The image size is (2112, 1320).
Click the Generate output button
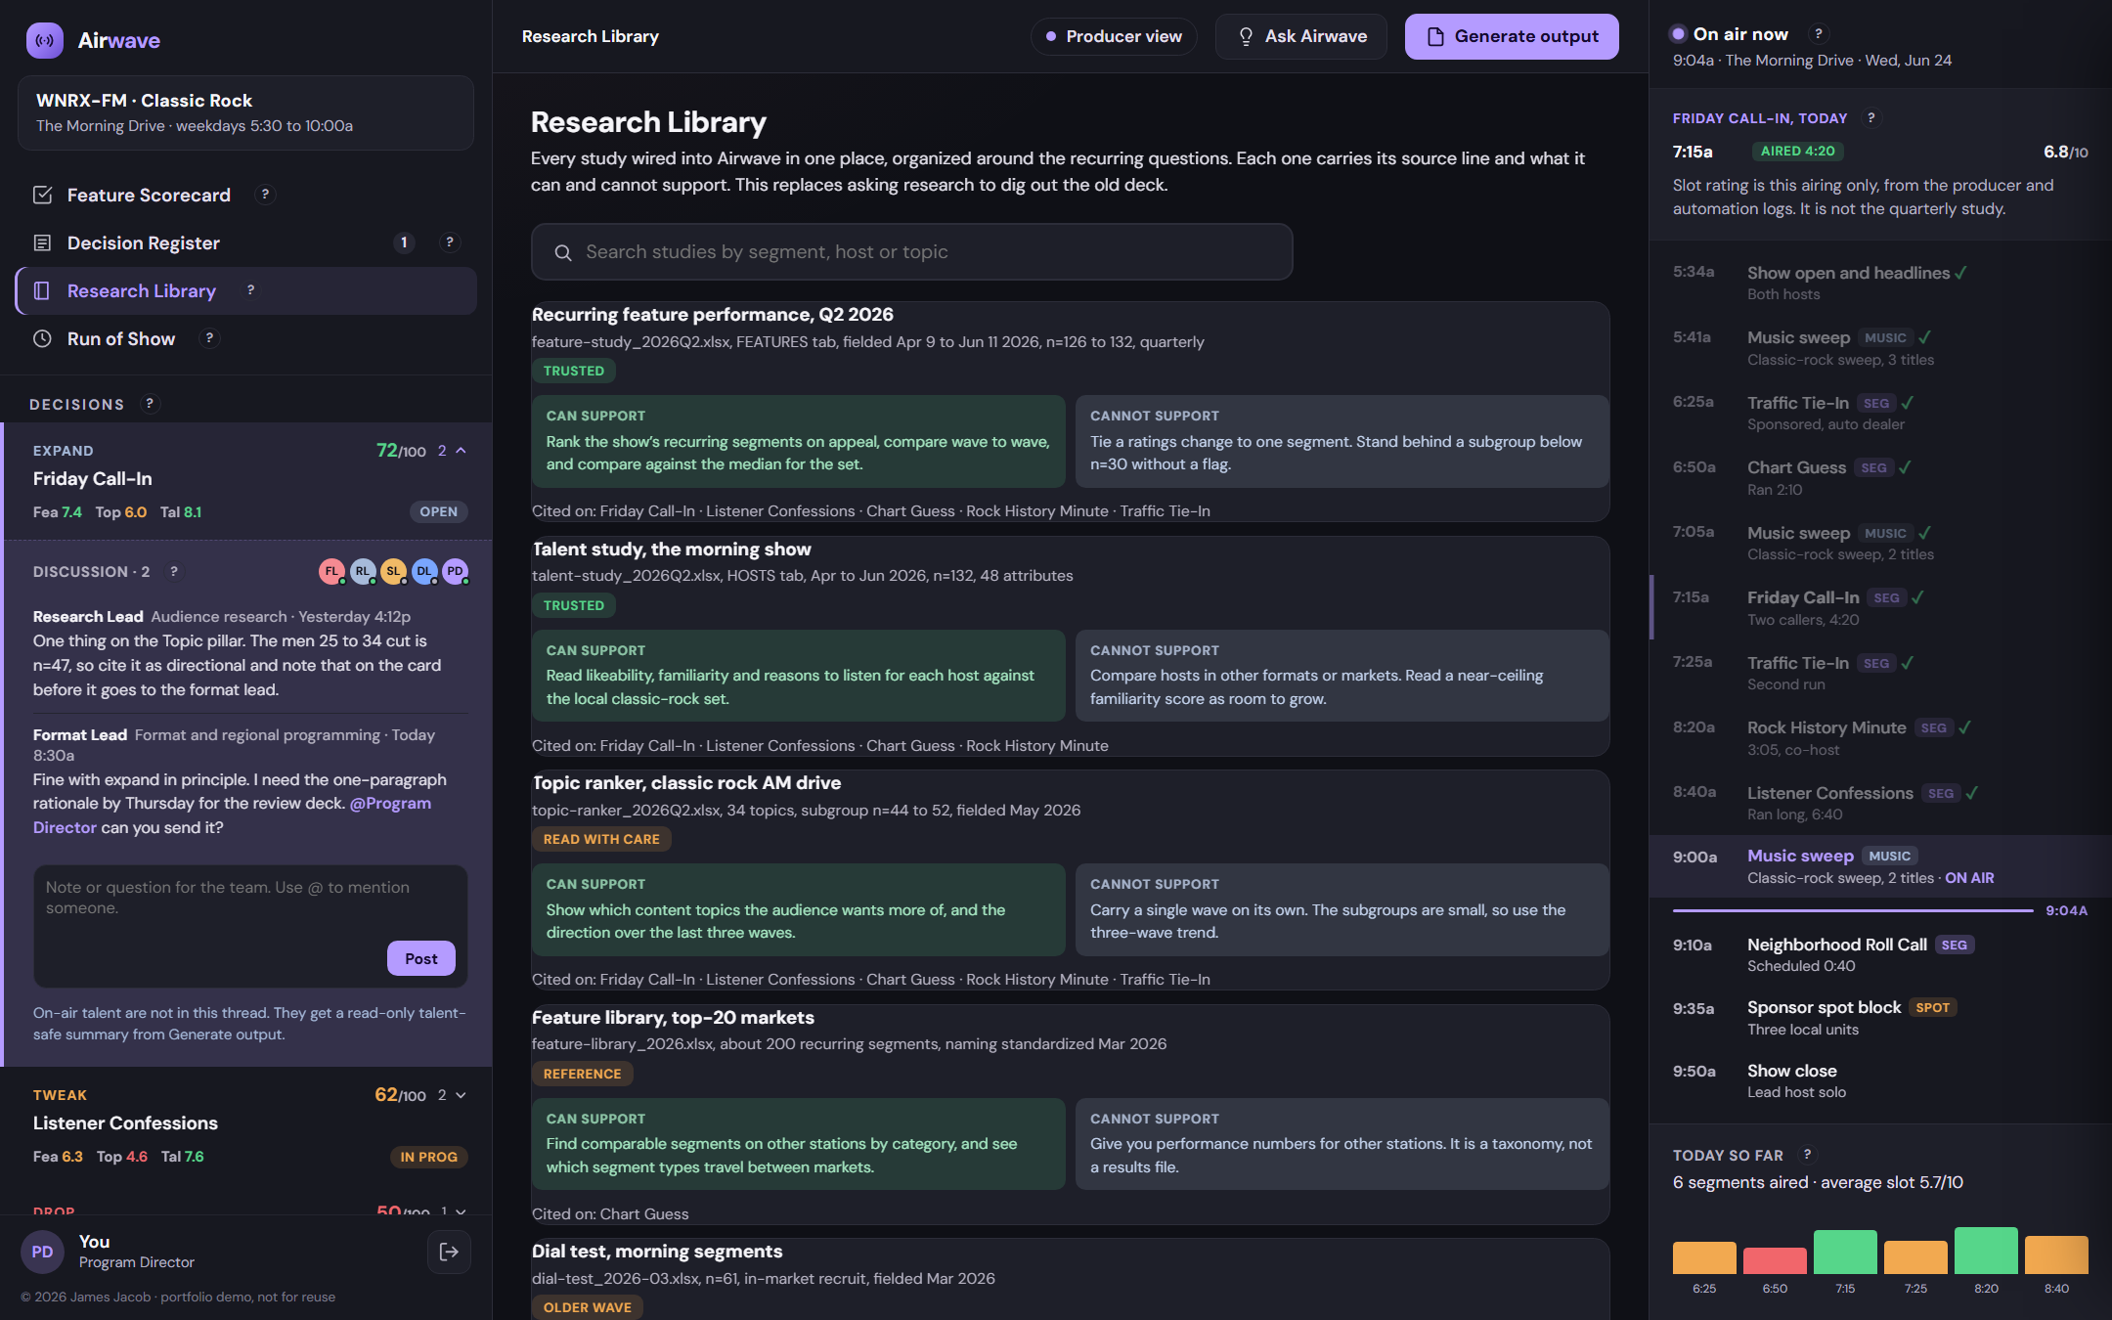click(1512, 36)
